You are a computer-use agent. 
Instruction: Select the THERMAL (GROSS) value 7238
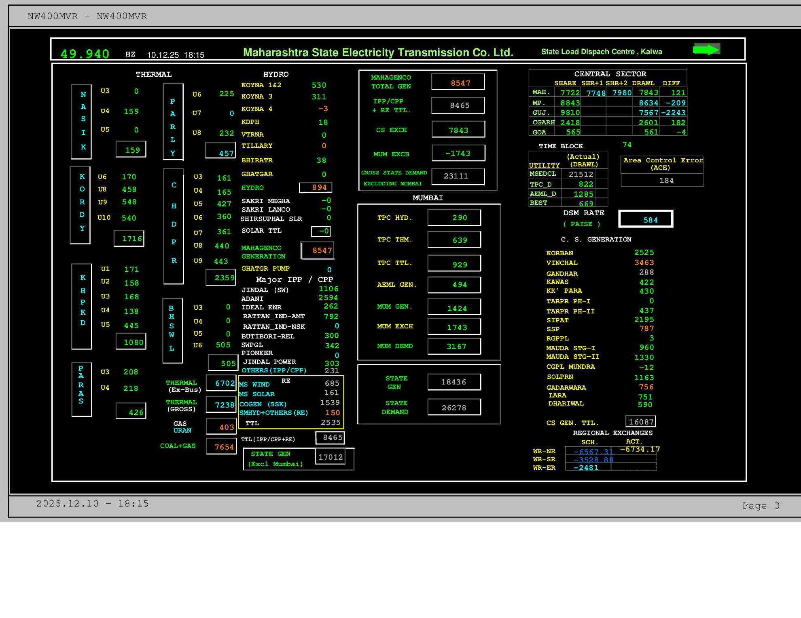click(x=221, y=405)
